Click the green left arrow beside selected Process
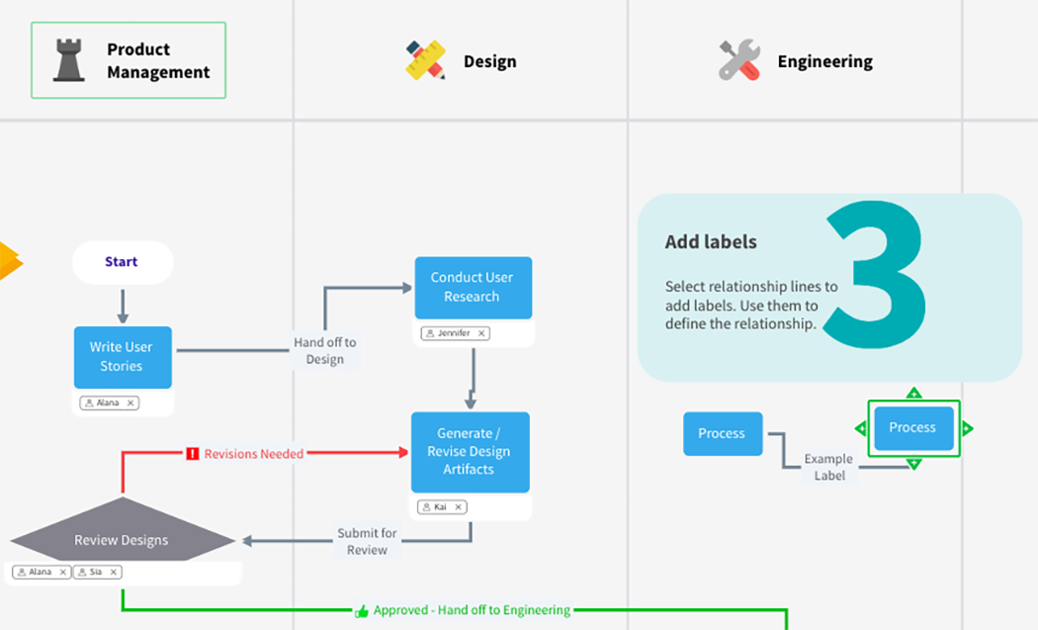 861,428
